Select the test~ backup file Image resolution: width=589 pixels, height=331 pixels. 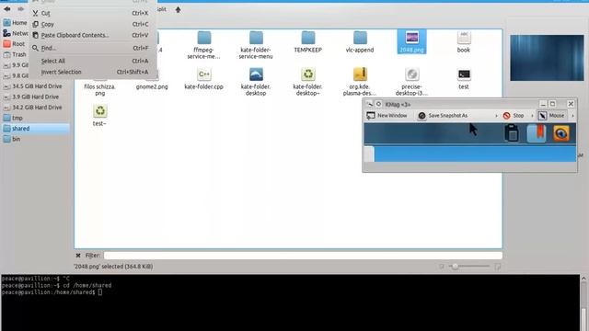(x=100, y=110)
